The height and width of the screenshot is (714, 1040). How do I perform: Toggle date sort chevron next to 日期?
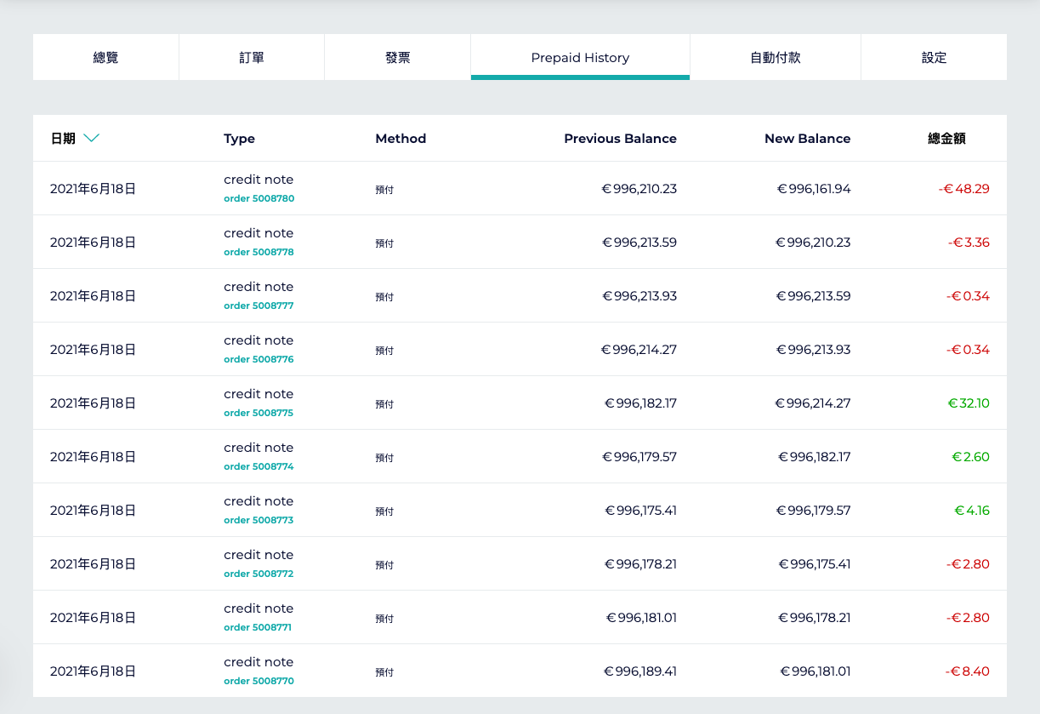[92, 138]
